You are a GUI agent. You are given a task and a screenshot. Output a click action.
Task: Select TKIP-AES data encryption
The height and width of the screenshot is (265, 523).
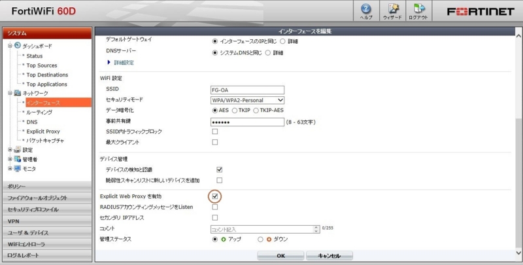(x=256, y=111)
